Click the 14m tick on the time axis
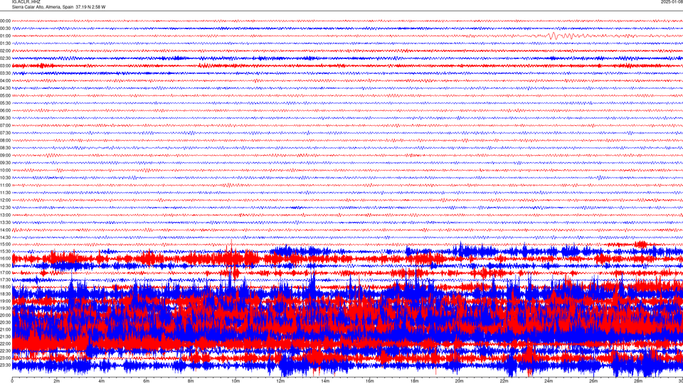The image size is (683, 384). [x=325, y=381]
